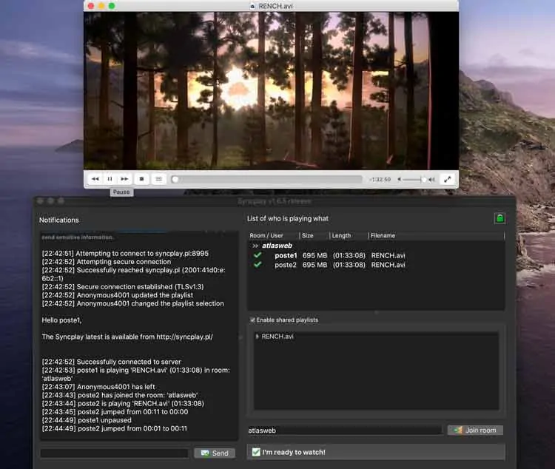Click the 'Hello poste1,' message
555x469 pixels.
pos(61,320)
